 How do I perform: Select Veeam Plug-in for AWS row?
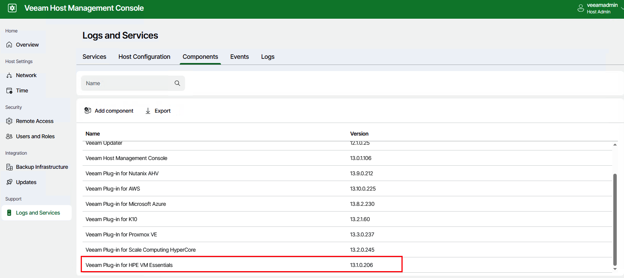point(347,189)
